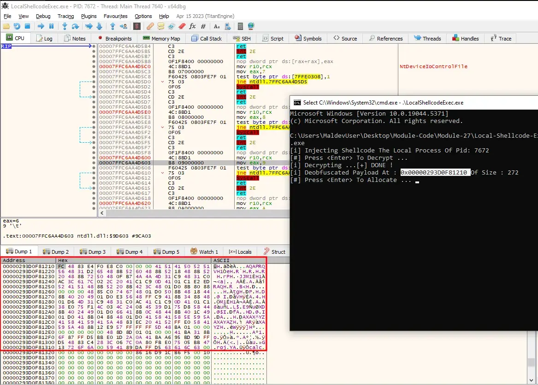
Task: Click the Step Over toolbar icon
Action: [x=75, y=26]
